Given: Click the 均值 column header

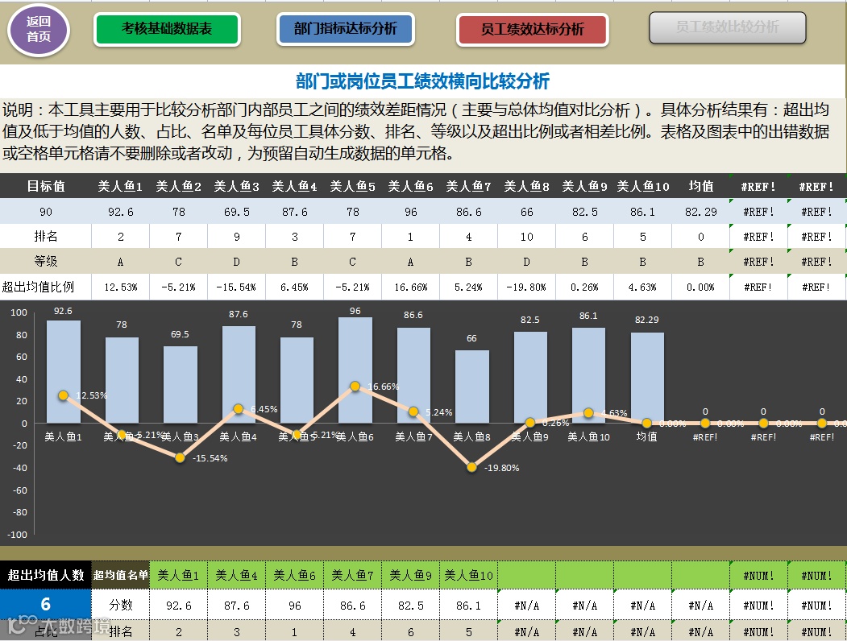Looking at the screenshot, I should tap(700, 186).
